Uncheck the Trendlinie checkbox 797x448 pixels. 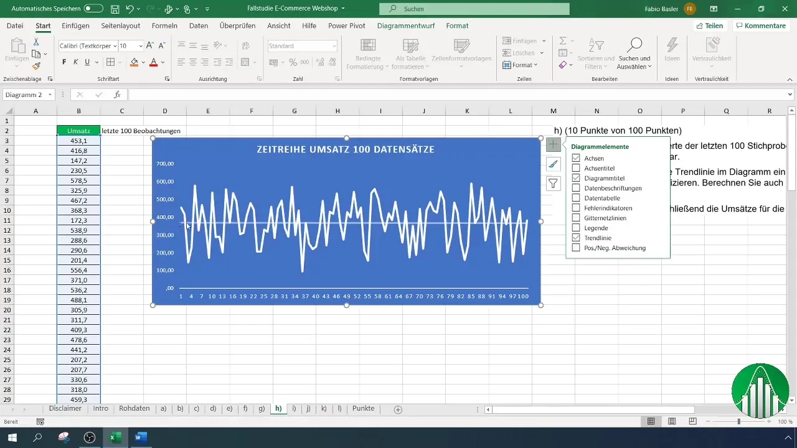coord(576,238)
